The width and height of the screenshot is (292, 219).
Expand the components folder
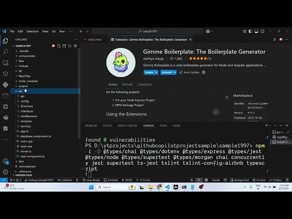(x=46, y=56)
